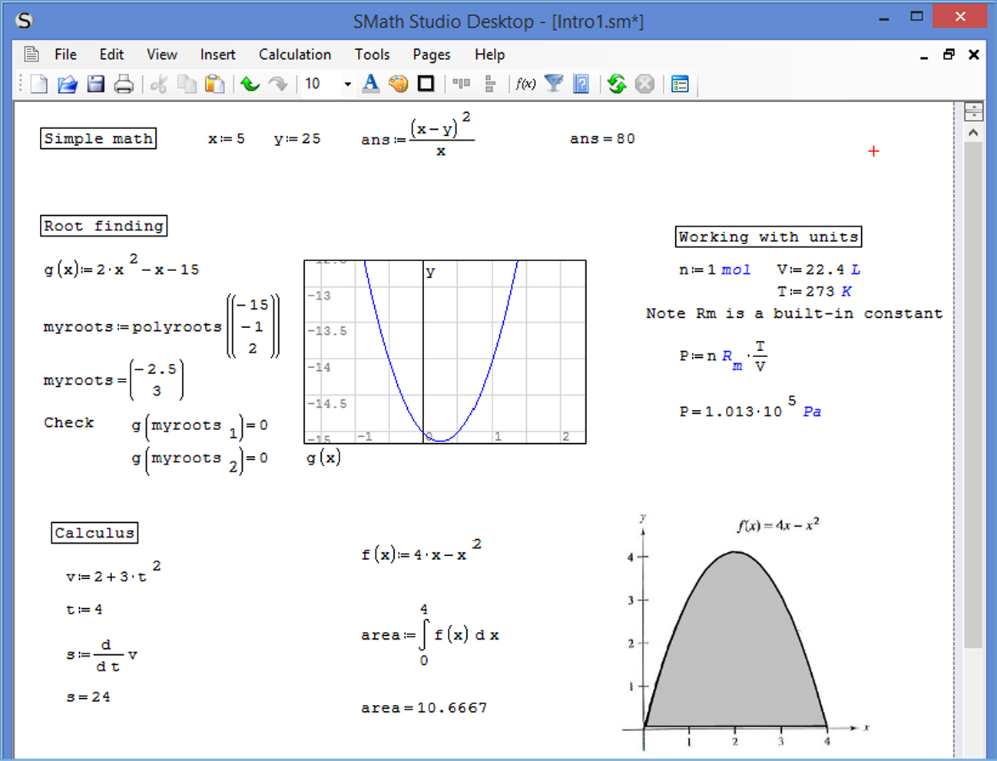997x761 pixels.
Task: Create a new worksheet with the New icon
Action: tap(39, 84)
